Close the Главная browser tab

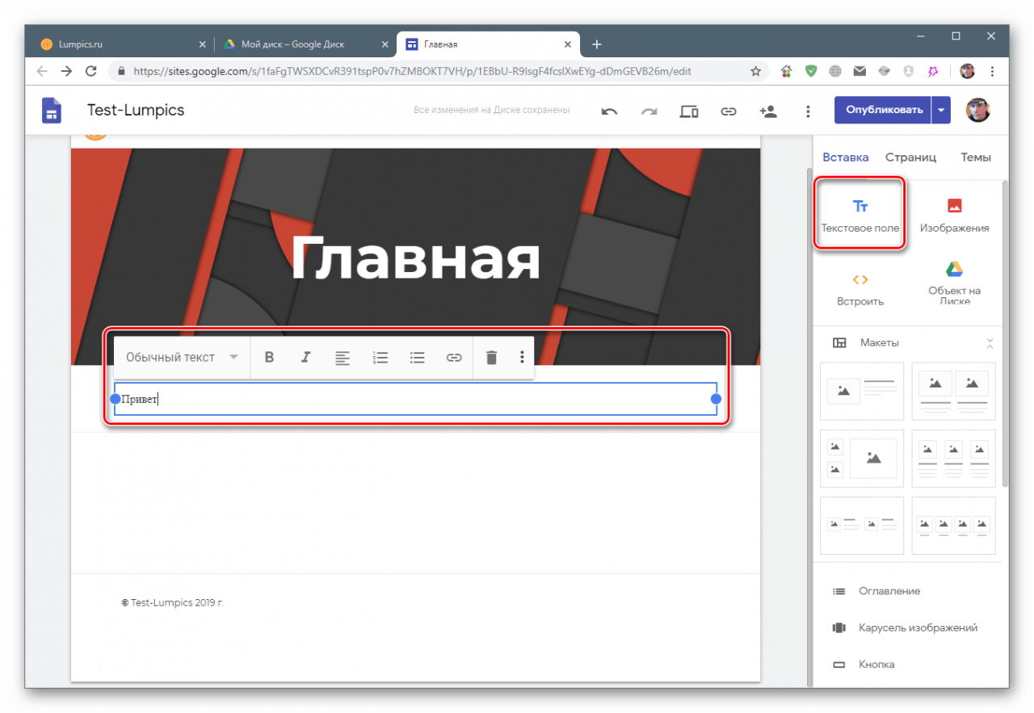point(569,44)
